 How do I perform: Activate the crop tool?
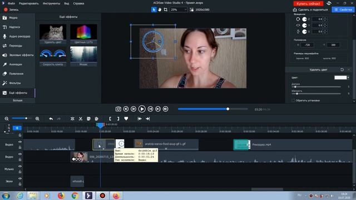[x=166, y=9]
